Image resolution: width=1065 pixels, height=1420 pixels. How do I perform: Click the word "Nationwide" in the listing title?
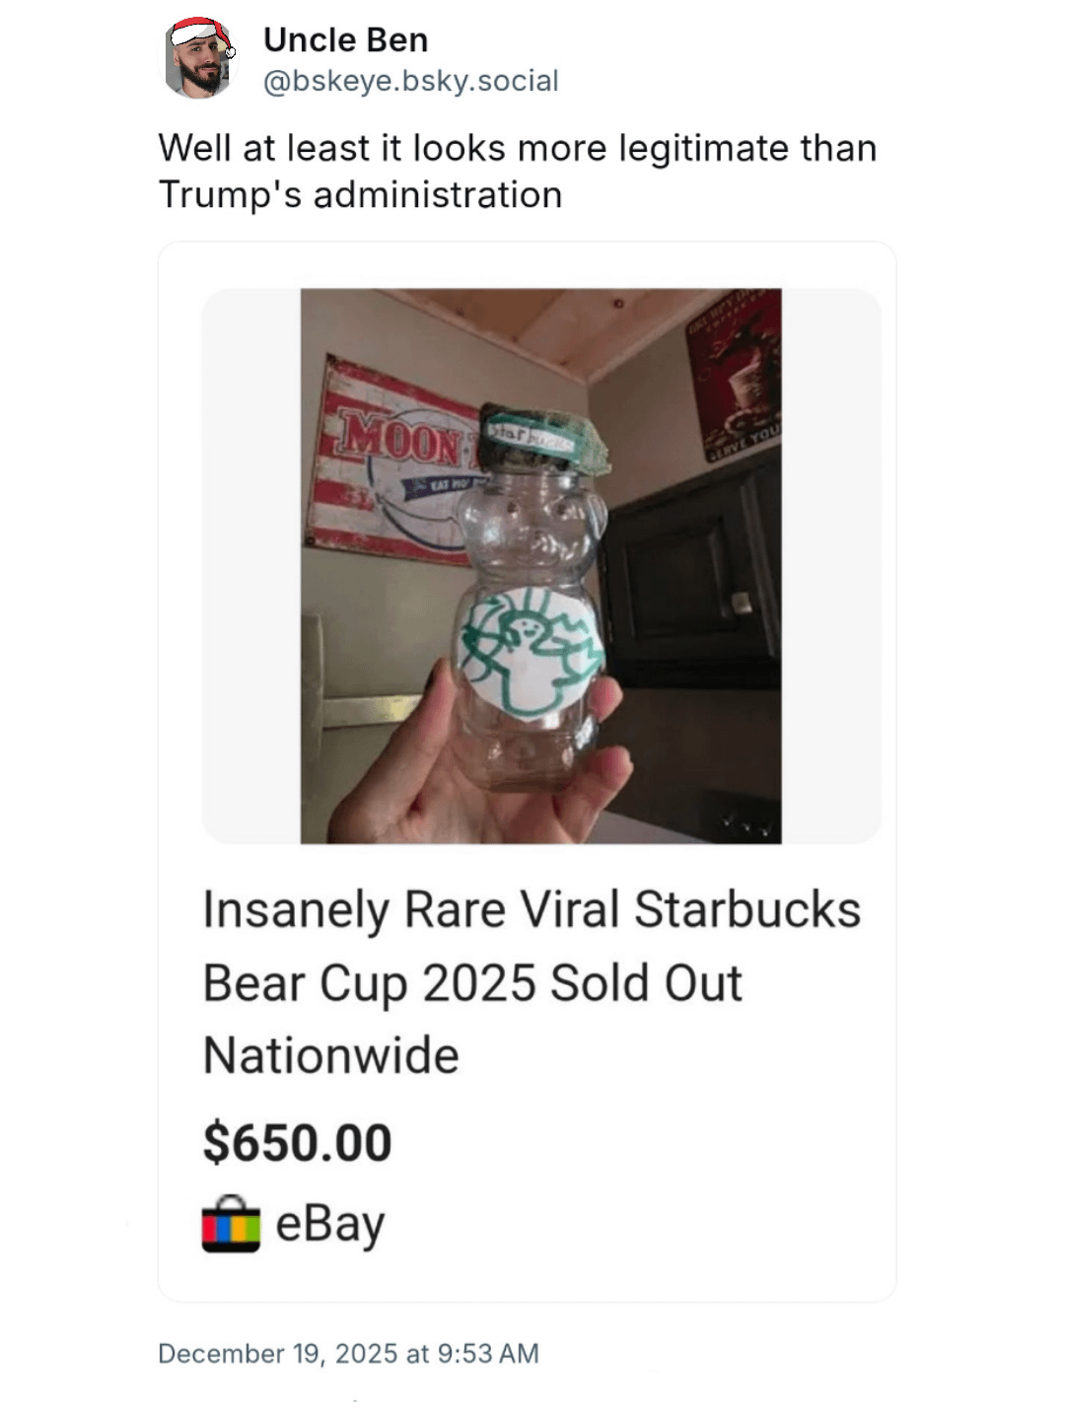(x=331, y=1055)
